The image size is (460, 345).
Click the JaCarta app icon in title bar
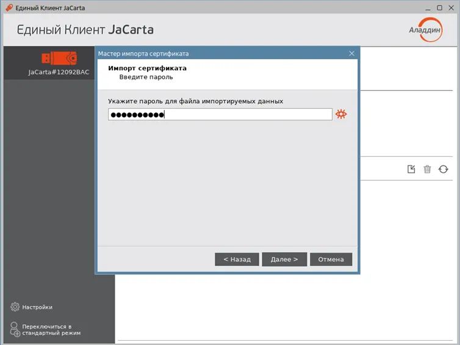coord(9,8)
